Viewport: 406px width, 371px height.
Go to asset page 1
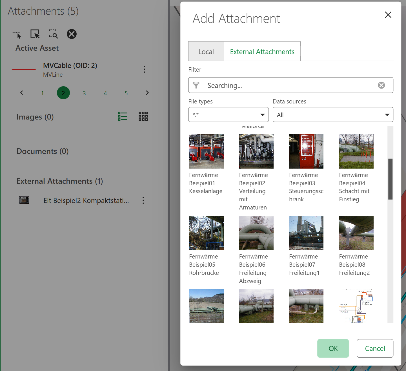tap(43, 93)
